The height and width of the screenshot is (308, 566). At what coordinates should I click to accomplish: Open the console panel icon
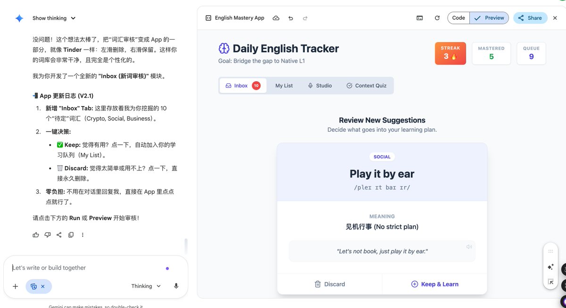pyautogui.click(x=420, y=18)
